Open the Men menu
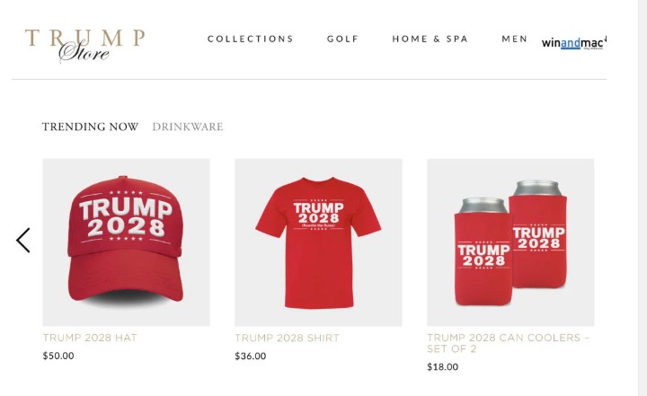 515,39
